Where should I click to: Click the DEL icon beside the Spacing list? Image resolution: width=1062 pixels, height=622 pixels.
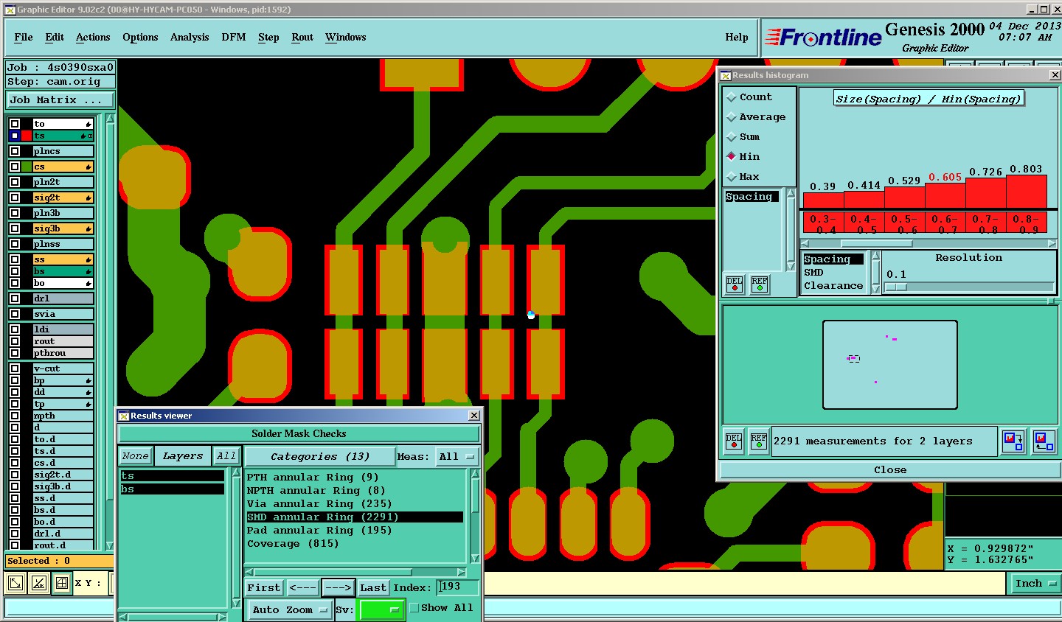click(735, 284)
